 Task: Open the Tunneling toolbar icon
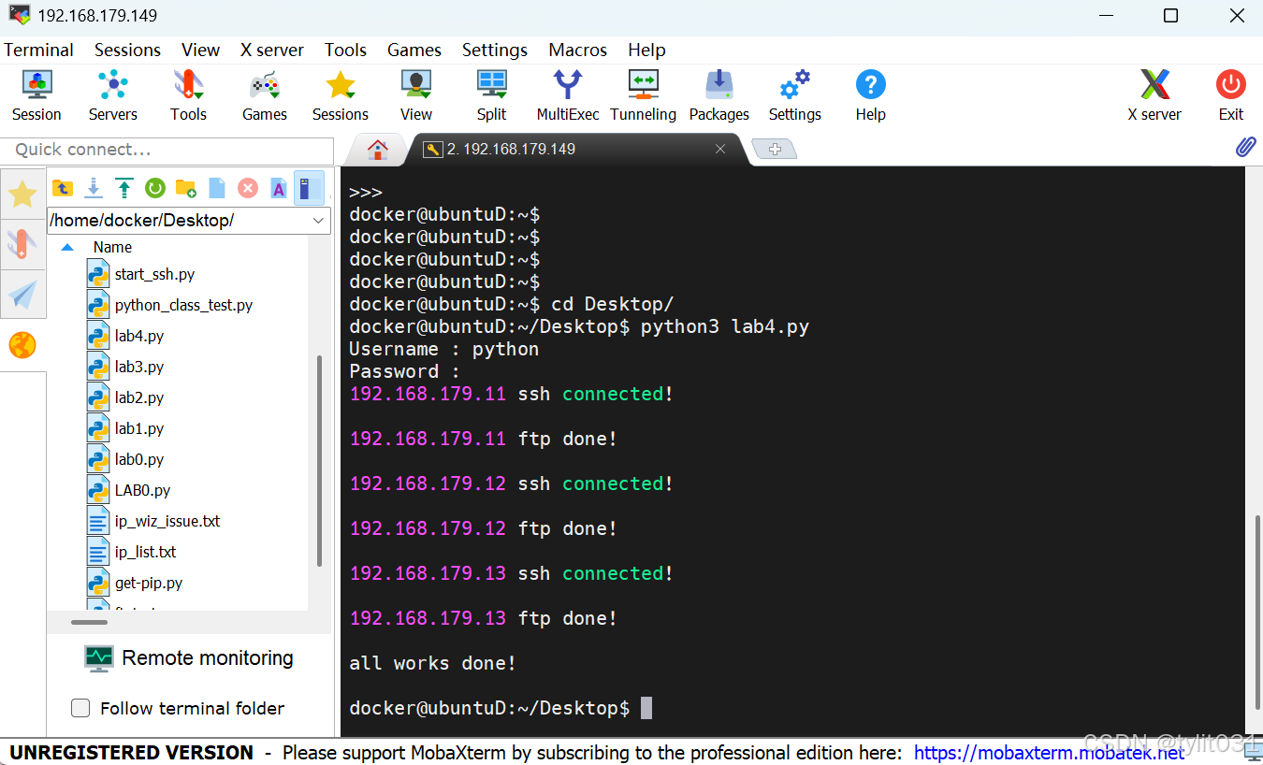644,95
